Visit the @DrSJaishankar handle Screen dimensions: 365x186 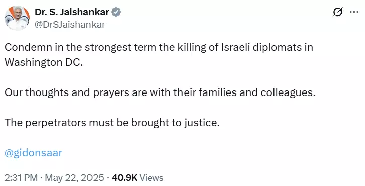pyautogui.click(x=69, y=25)
